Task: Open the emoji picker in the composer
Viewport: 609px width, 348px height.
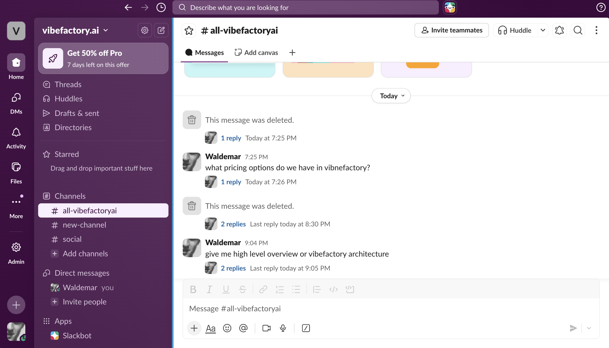Action: (x=227, y=328)
